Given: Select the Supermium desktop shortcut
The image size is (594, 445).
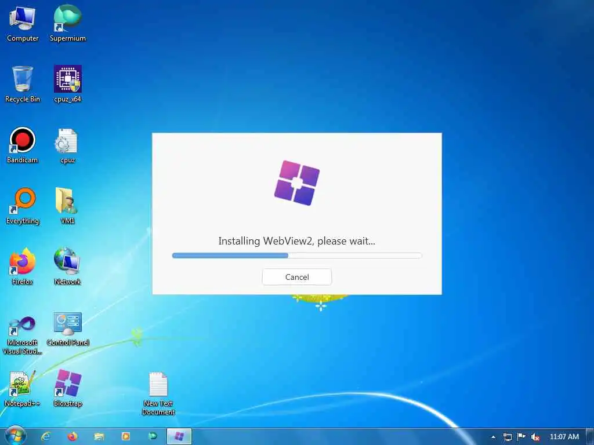Looking at the screenshot, I should point(68,23).
